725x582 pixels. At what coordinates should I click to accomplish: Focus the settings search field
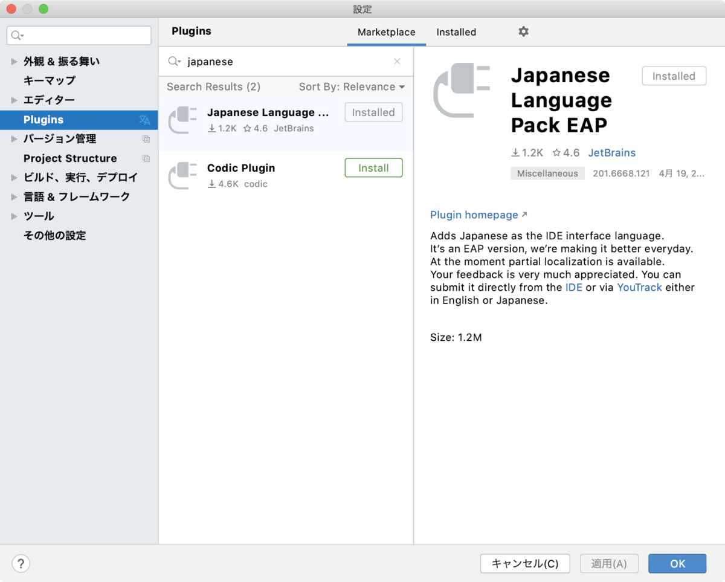(79, 36)
